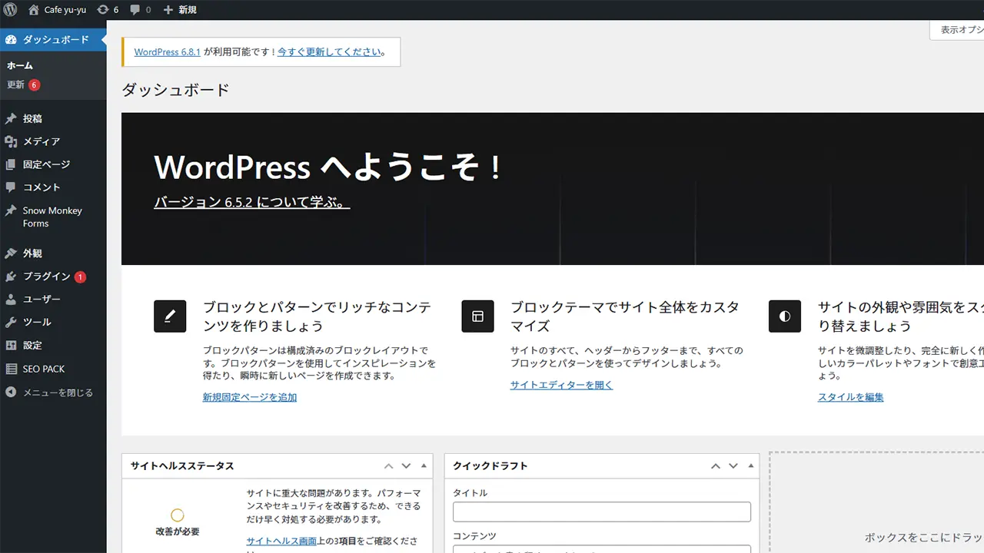Click the ダッシュボード page heading
Image resolution: width=984 pixels, height=553 pixels.
pyautogui.click(x=176, y=90)
